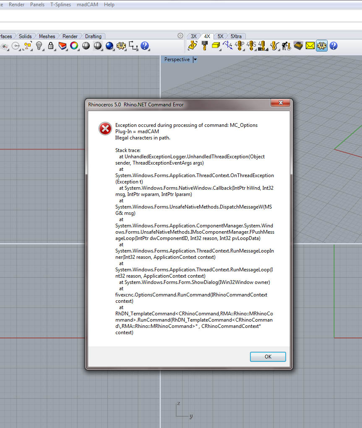Click the madCAM options gear icon
Image resolution: width=362 pixels, height=428 pixels.
[322, 46]
